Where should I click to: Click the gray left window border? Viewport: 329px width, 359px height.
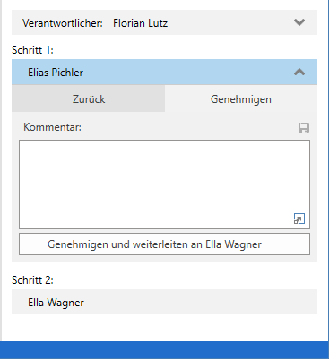[1, 170]
